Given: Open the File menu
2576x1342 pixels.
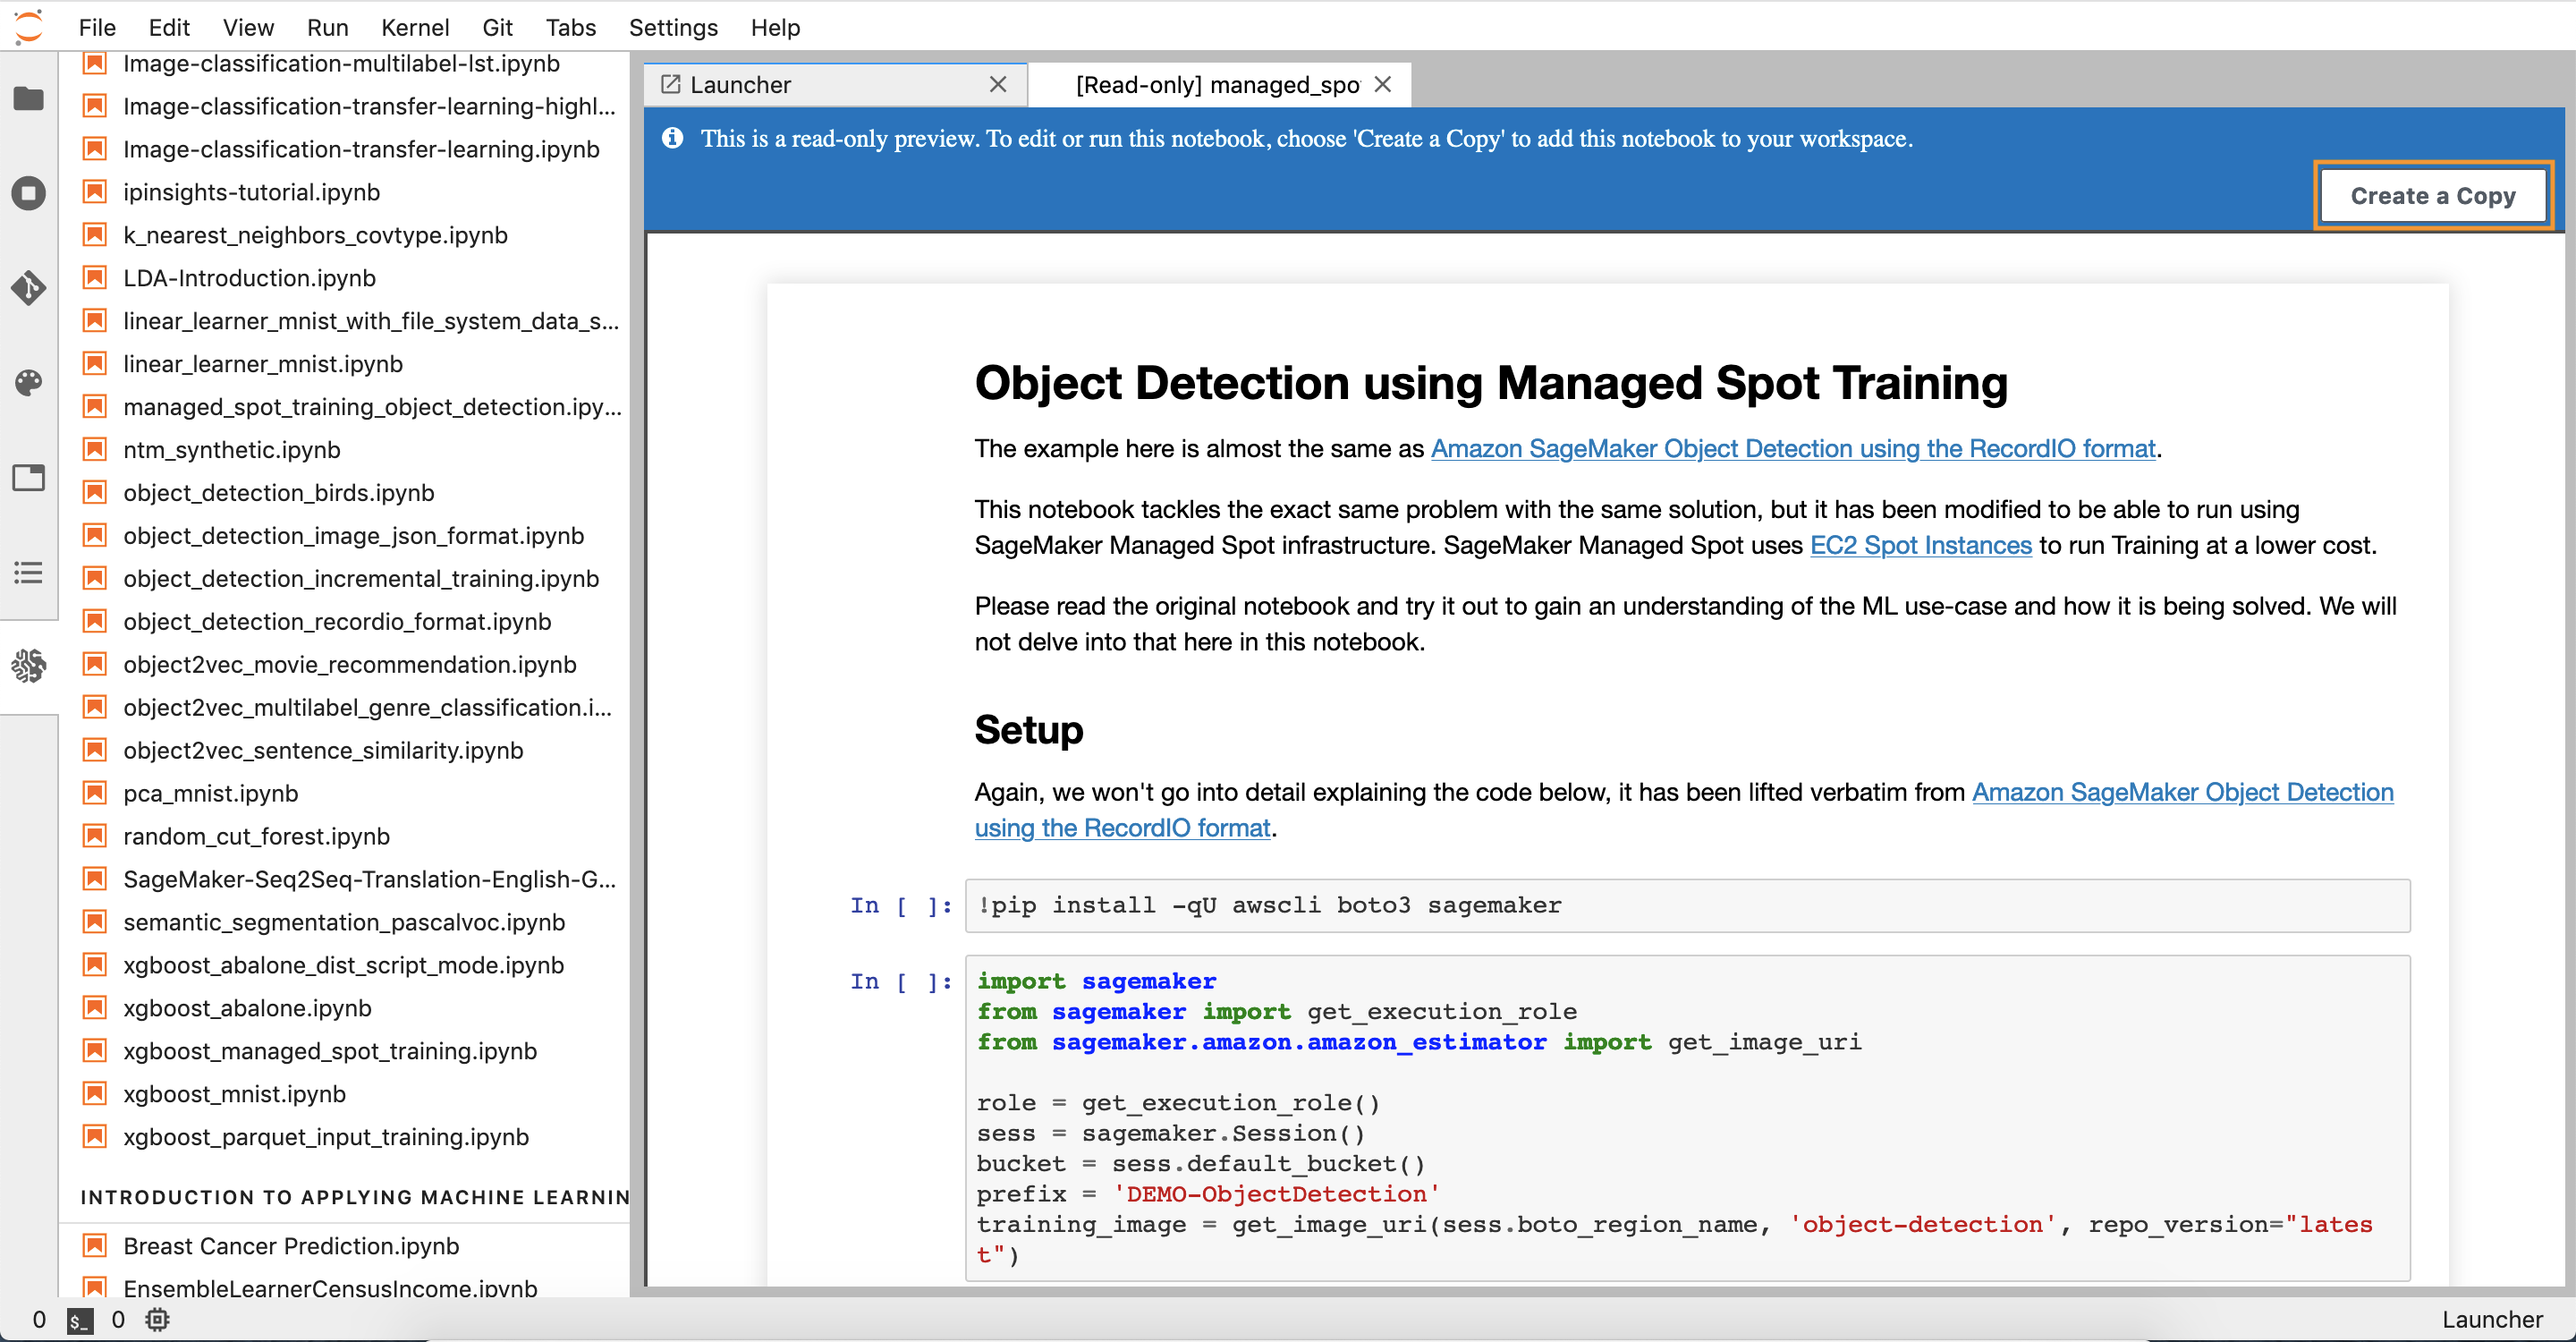Looking at the screenshot, I should tap(97, 27).
